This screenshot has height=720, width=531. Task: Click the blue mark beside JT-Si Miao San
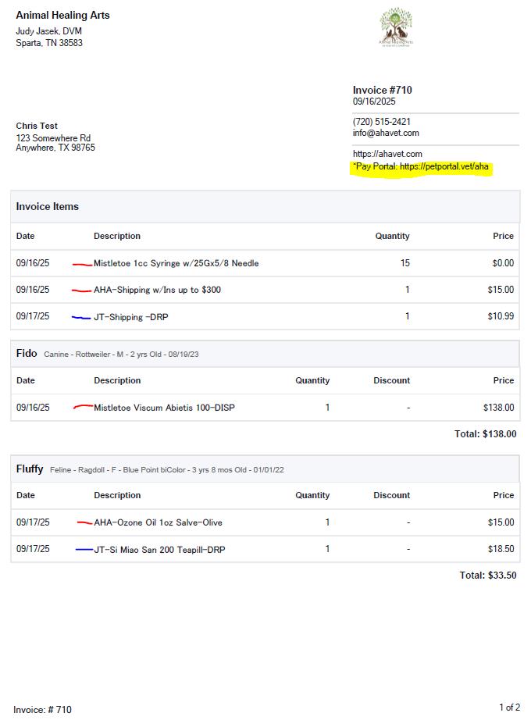coord(84,550)
